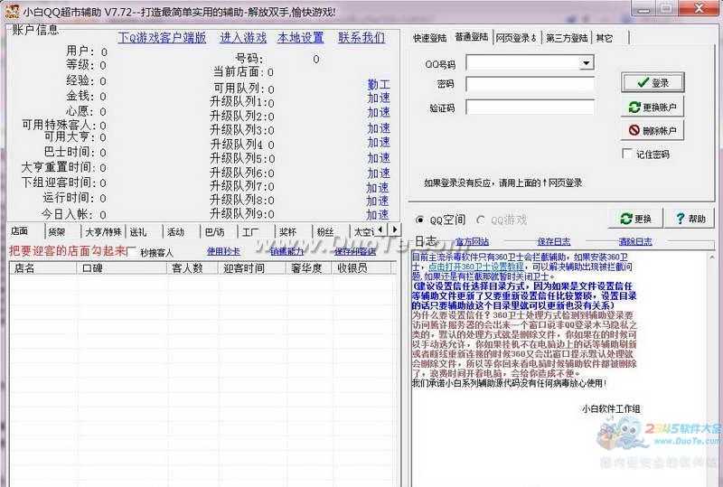
Task: Focus the 密码 password field
Action: coord(530,84)
